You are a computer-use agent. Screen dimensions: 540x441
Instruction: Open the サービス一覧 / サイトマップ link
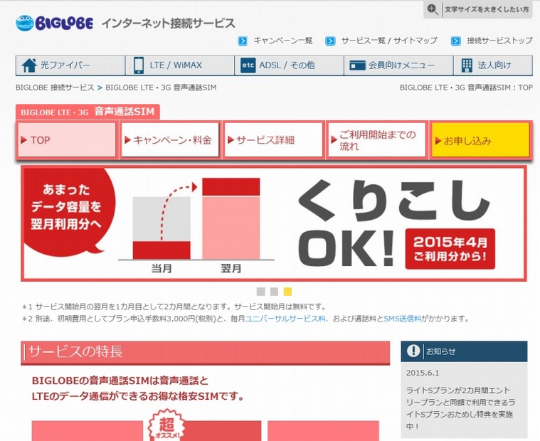(389, 41)
